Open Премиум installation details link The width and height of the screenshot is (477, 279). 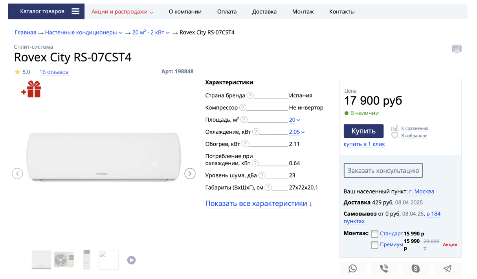(391, 244)
